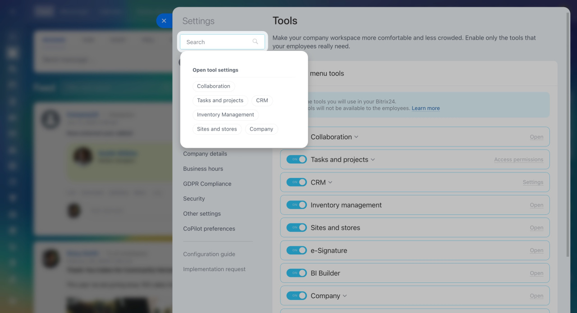The height and width of the screenshot is (313, 577).
Task: Focus the Settings search field
Action: (222, 42)
